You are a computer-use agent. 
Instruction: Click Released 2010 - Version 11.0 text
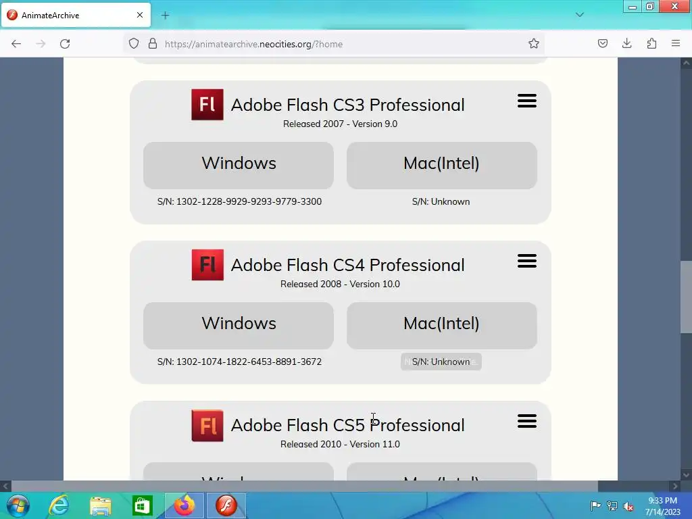[341, 445]
